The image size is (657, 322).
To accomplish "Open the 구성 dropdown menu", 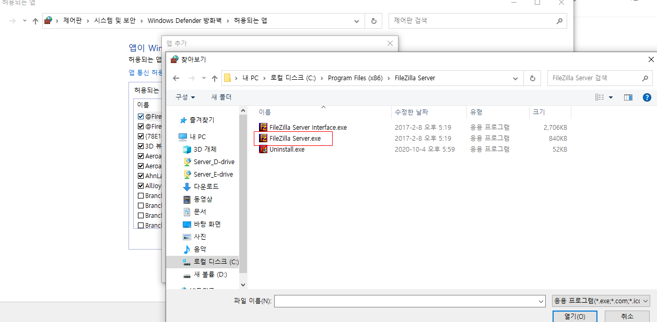I will pyautogui.click(x=185, y=97).
